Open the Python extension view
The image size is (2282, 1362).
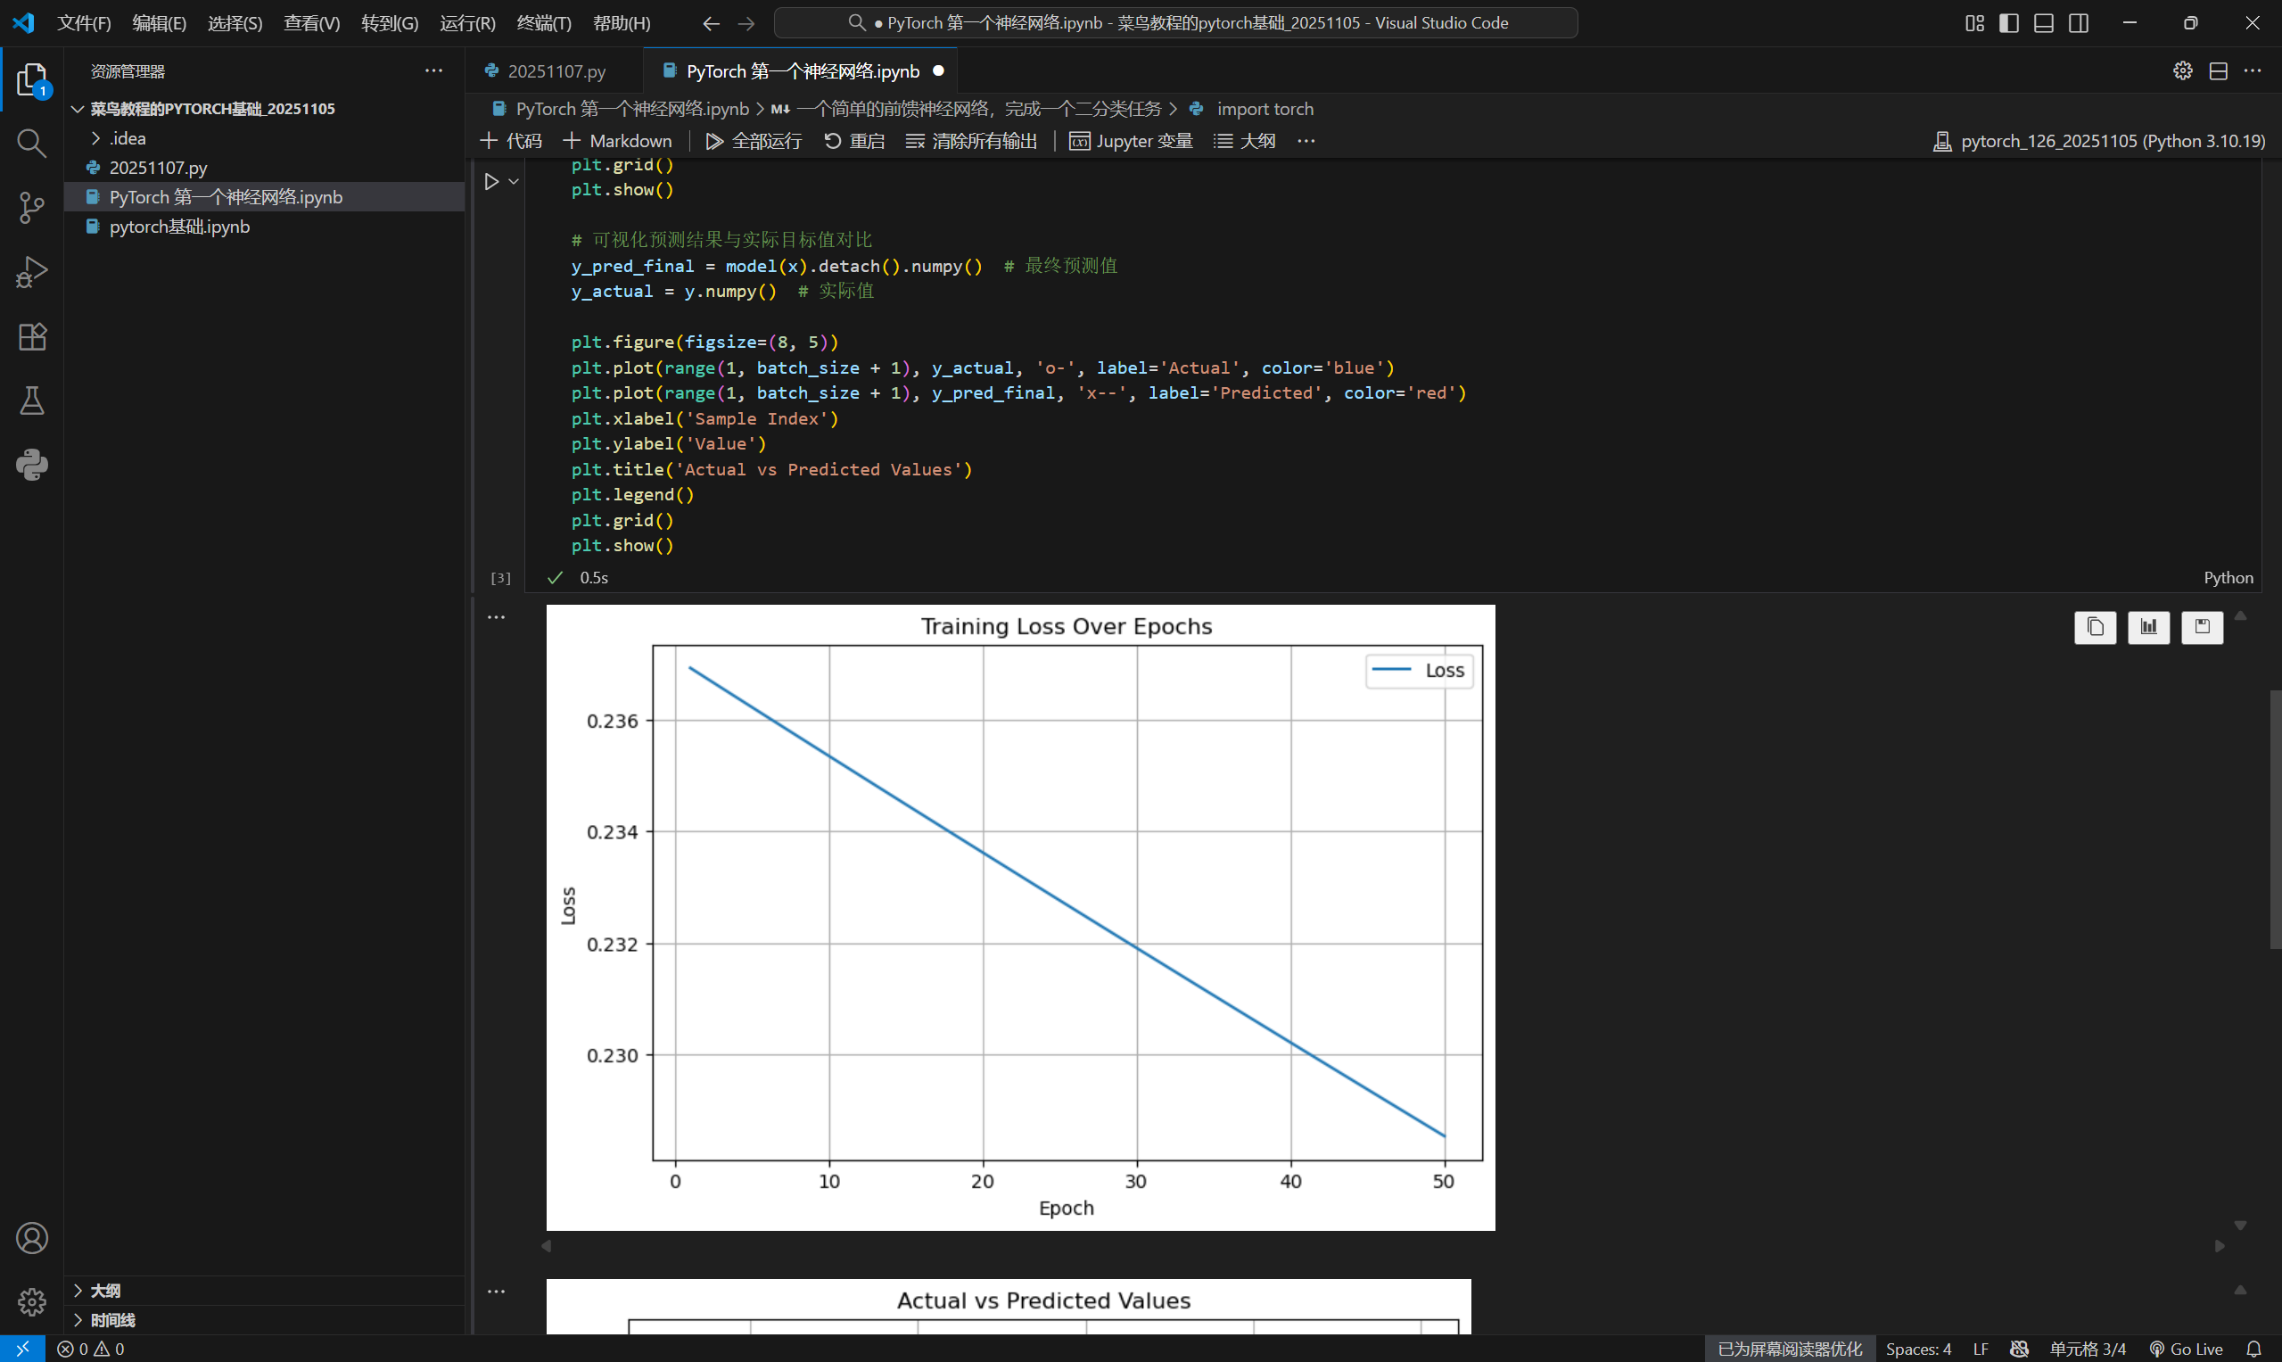point(32,465)
